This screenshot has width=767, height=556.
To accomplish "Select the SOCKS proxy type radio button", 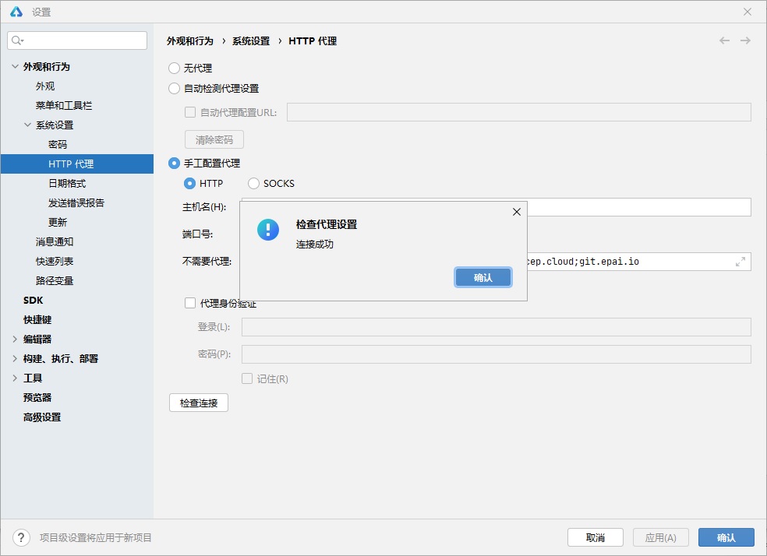I will tap(253, 183).
